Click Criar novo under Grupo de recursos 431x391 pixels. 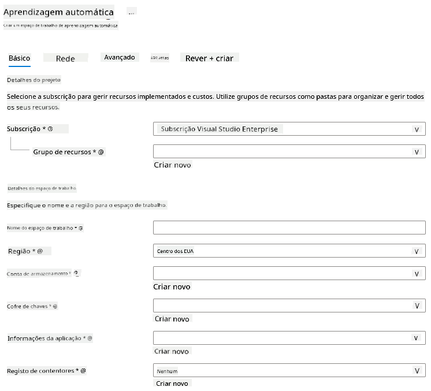pos(172,165)
